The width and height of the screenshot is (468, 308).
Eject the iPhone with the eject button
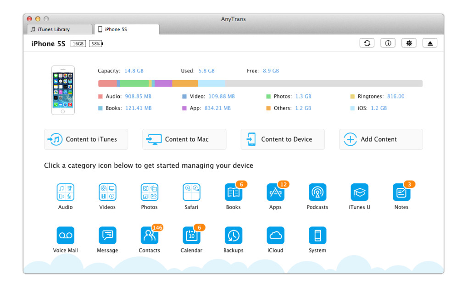(x=430, y=43)
